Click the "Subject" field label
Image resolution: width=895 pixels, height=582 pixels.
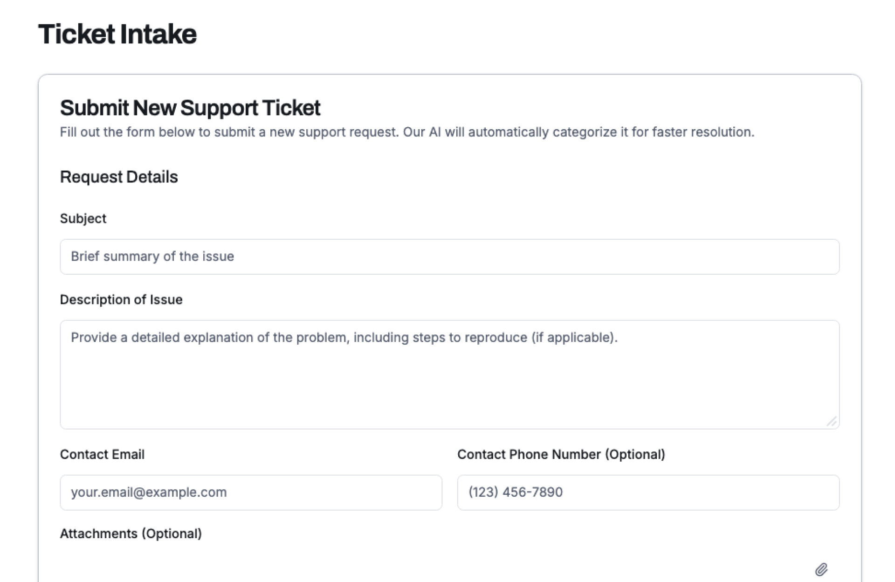[83, 219]
